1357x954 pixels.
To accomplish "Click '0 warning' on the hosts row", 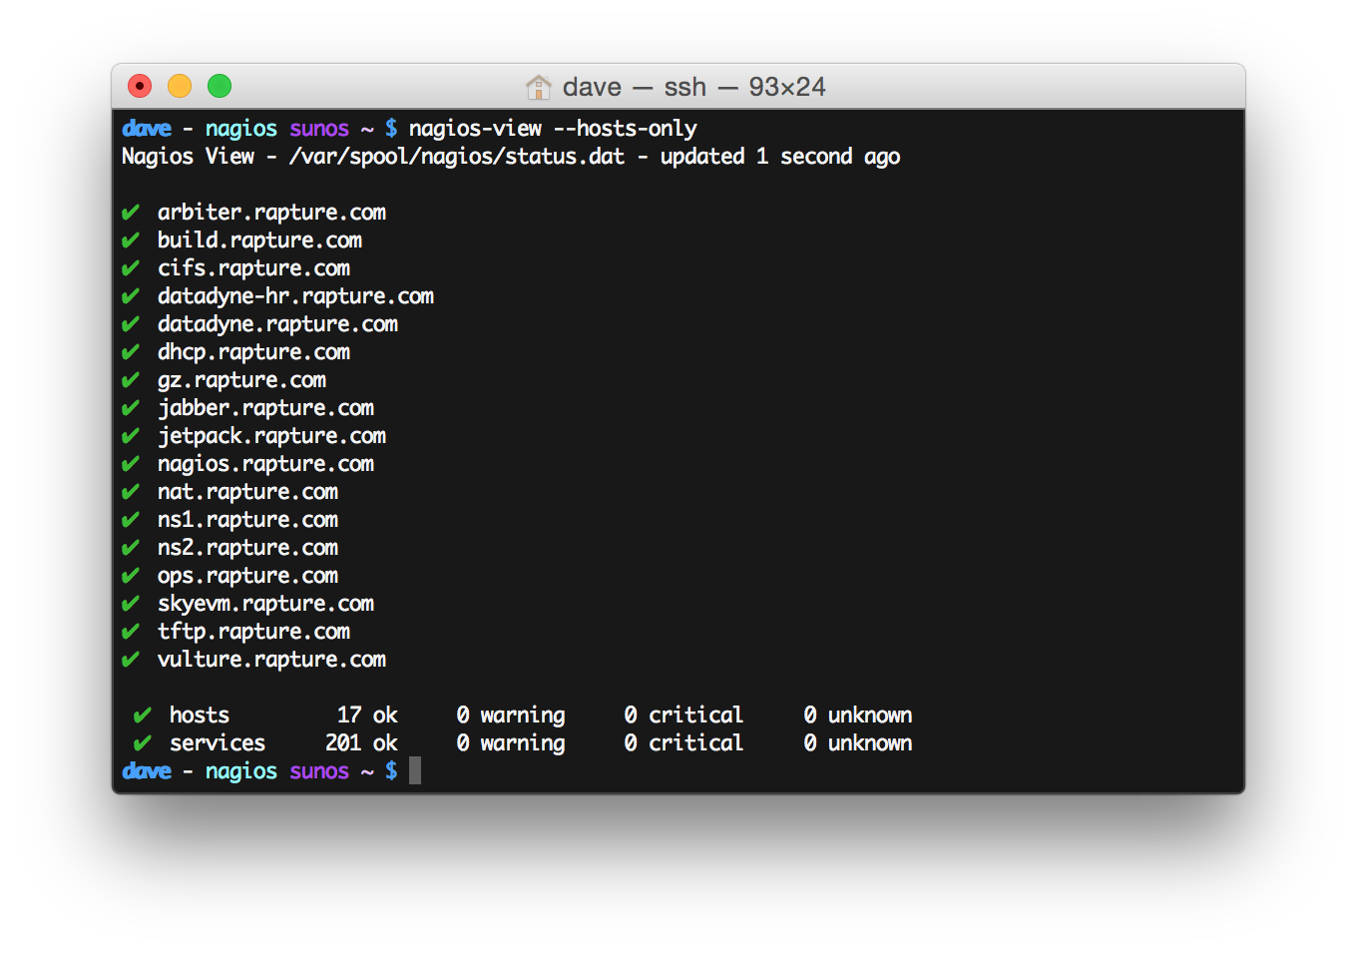I will pyautogui.click(x=511, y=715).
